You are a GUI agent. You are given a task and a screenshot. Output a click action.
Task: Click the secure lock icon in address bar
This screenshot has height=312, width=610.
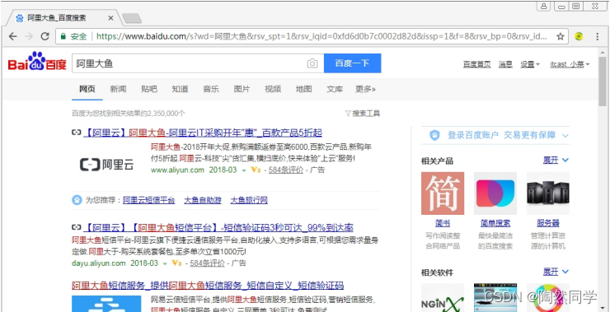(63, 36)
